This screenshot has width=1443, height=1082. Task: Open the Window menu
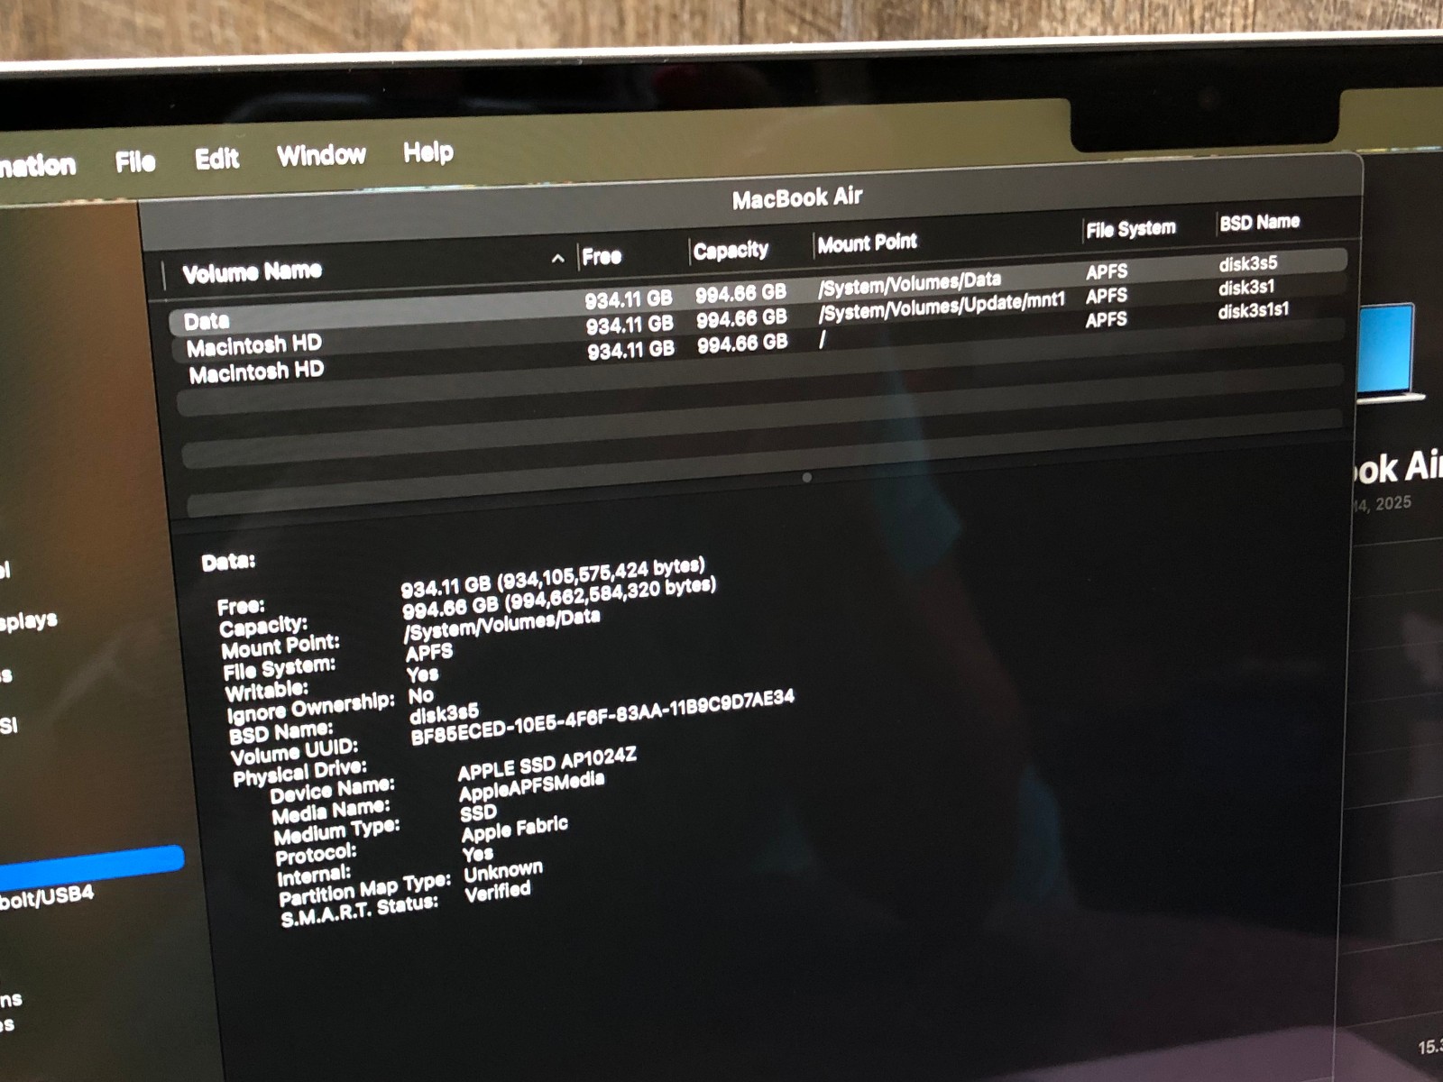pos(321,155)
